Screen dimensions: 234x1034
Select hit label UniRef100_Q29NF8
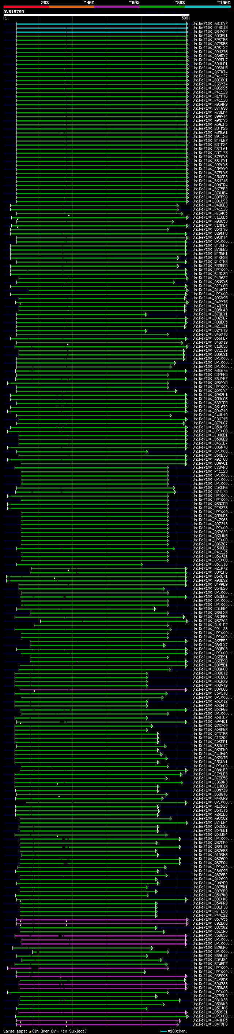coord(210,233)
